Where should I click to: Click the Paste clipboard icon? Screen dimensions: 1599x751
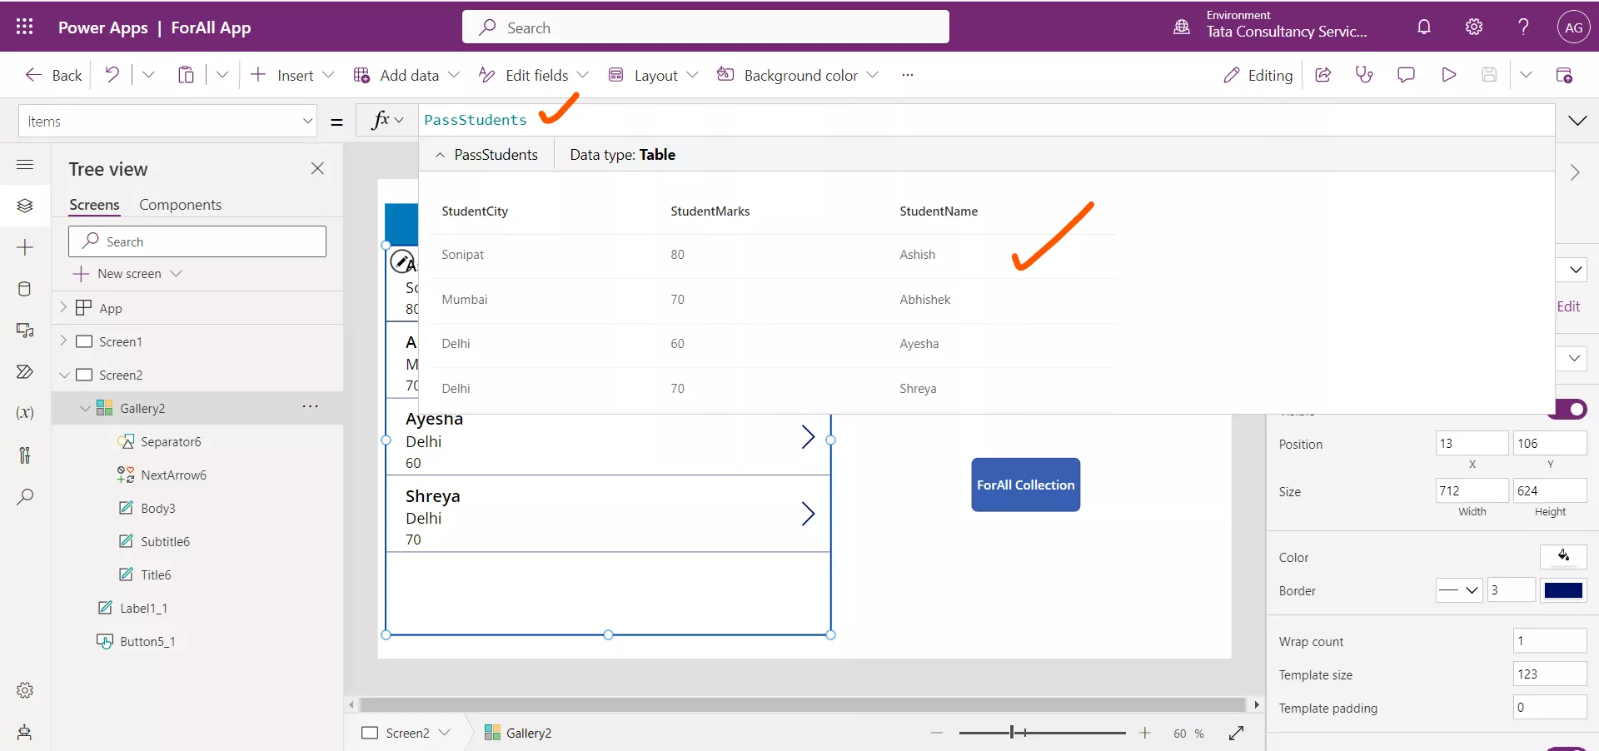coord(186,75)
